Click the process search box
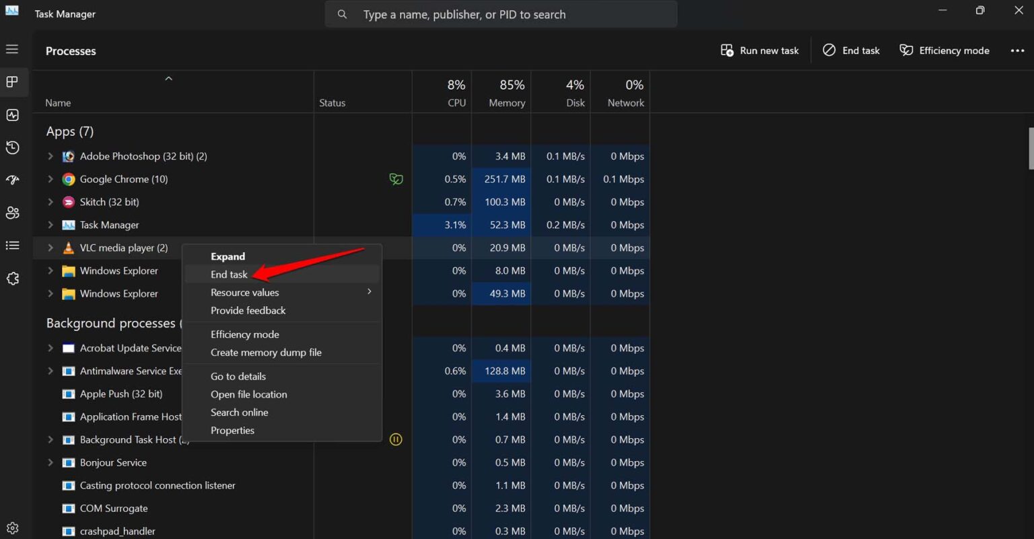1034x539 pixels. click(x=501, y=14)
